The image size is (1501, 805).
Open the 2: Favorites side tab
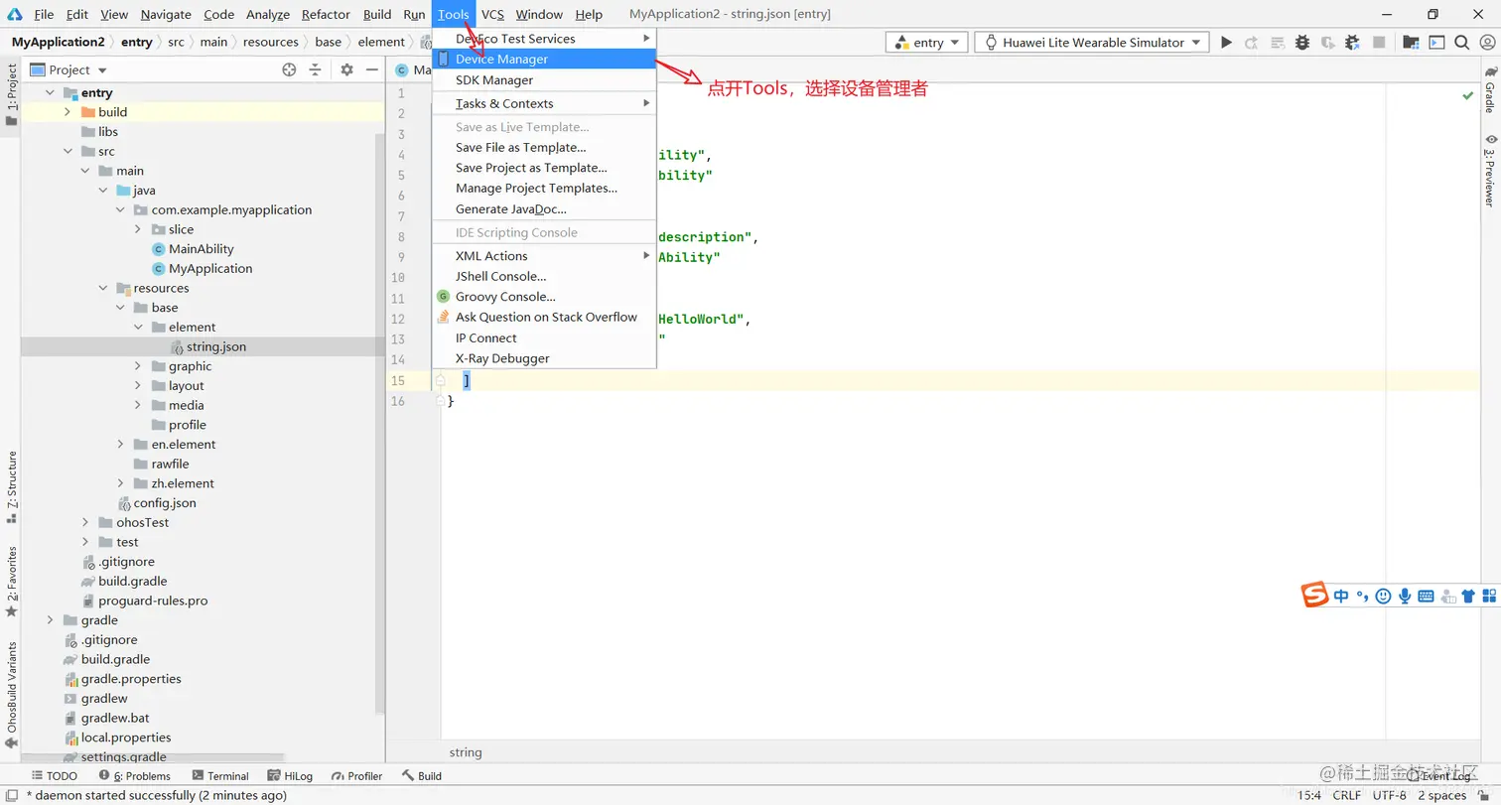[x=11, y=582]
